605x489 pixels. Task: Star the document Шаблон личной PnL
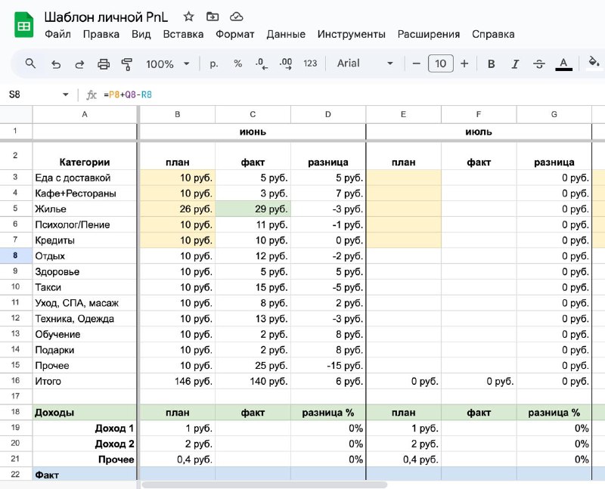pyautogui.click(x=188, y=17)
